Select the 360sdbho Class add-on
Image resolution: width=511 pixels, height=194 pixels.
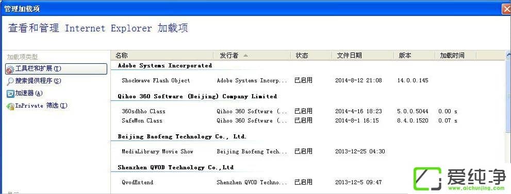tap(143, 112)
